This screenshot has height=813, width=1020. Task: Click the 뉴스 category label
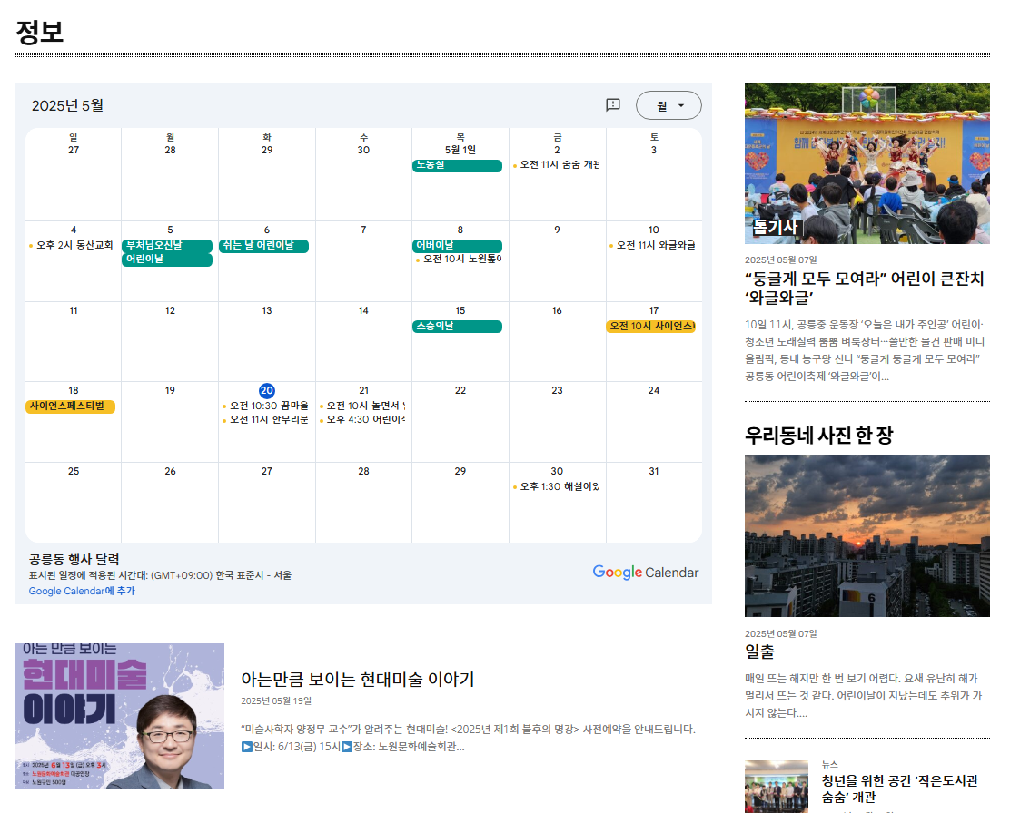coord(829,765)
